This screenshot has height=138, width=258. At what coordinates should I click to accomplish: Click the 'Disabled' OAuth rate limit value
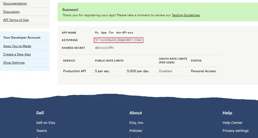pyautogui.click(x=166, y=71)
